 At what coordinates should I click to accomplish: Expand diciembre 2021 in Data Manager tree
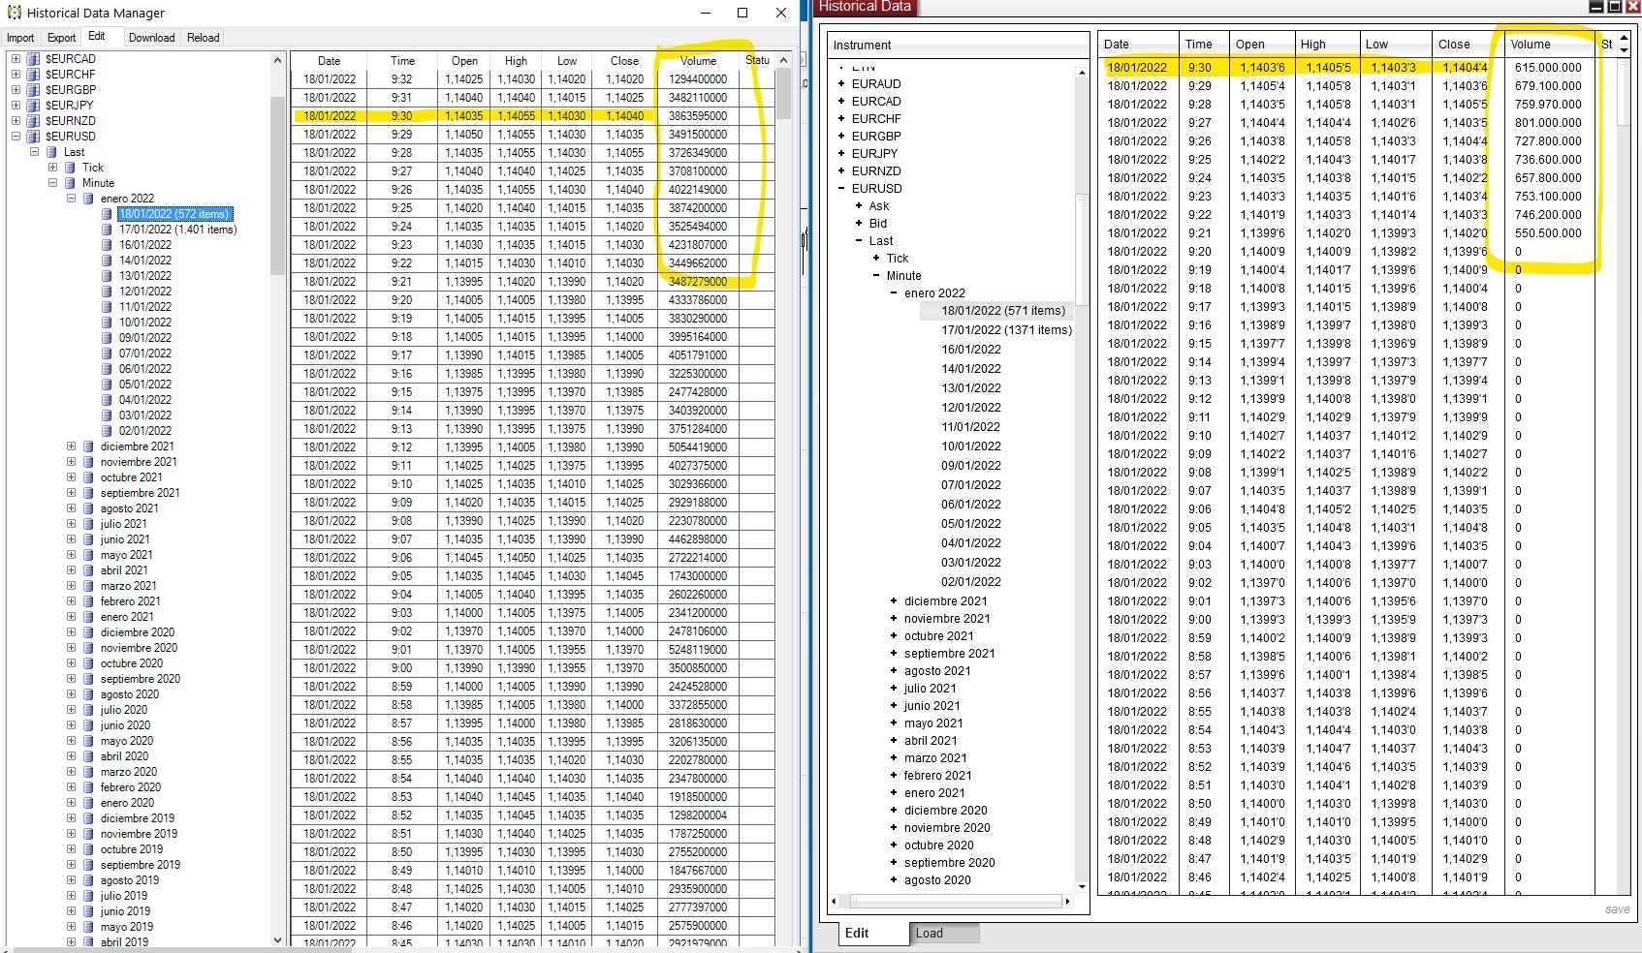(x=71, y=446)
